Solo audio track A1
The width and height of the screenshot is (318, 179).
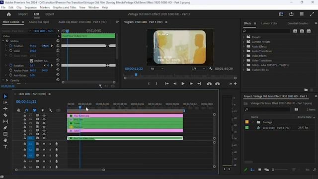(50, 144)
